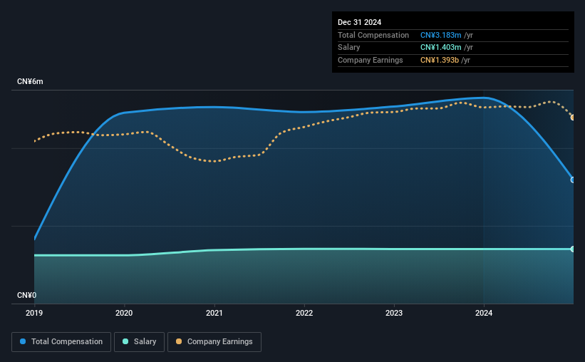Click the Dec 31 2024 tooltip date
Viewport: 585px width, 362px height.
point(359,22)
